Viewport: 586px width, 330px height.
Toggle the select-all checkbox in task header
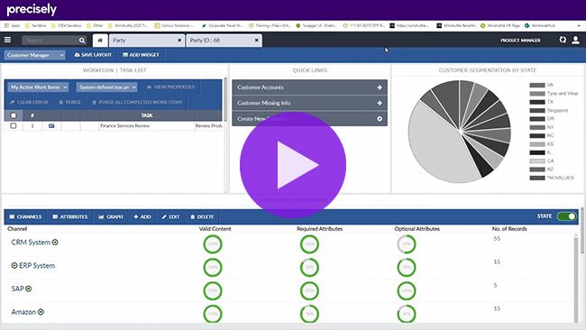tap(14, 115)
